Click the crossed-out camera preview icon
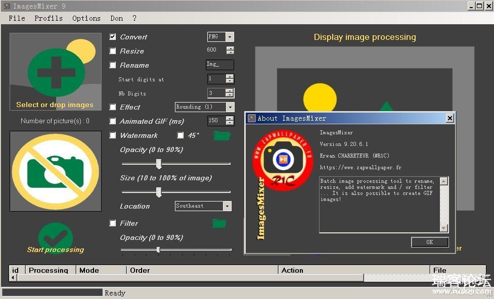The image size is (494, 299). [x=56, y=171]
